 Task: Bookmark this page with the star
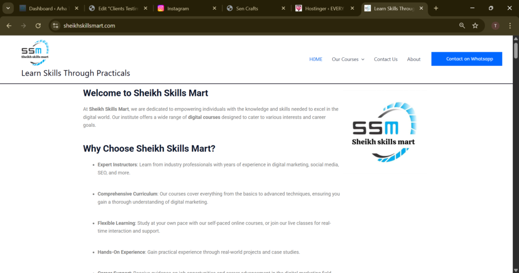[475, 25]
